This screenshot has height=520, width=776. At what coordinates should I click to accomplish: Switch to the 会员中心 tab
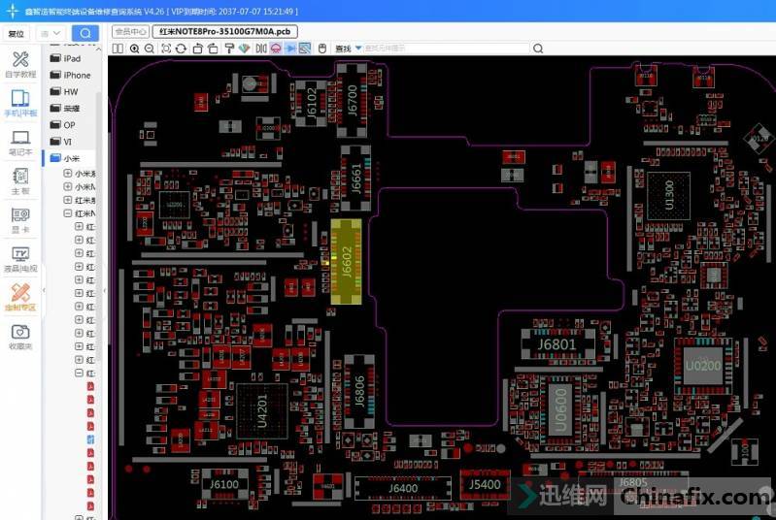(130, 31)
